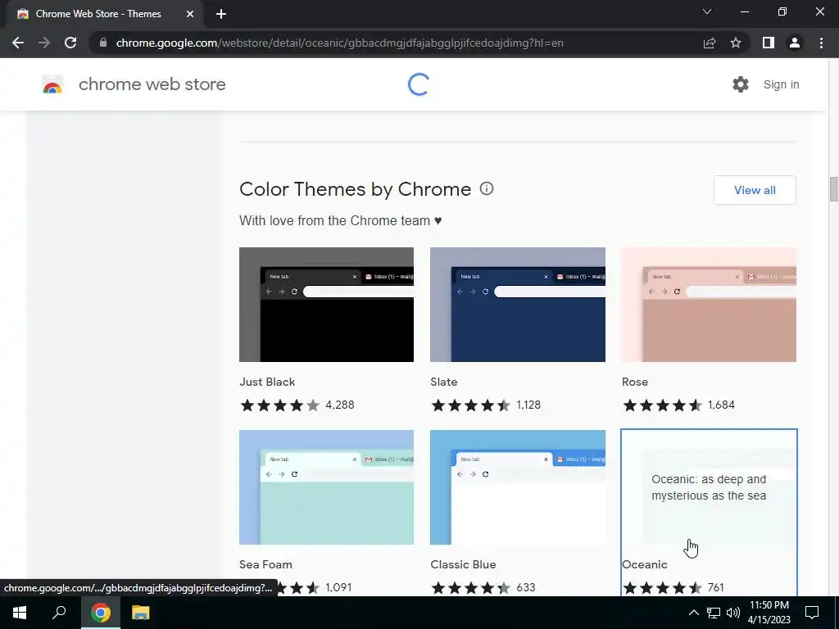The image size is (839, 629).
Task: Share this page using the share icon
Action: 710,43
